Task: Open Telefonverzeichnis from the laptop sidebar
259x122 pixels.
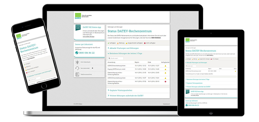Action: coord(89,74)
